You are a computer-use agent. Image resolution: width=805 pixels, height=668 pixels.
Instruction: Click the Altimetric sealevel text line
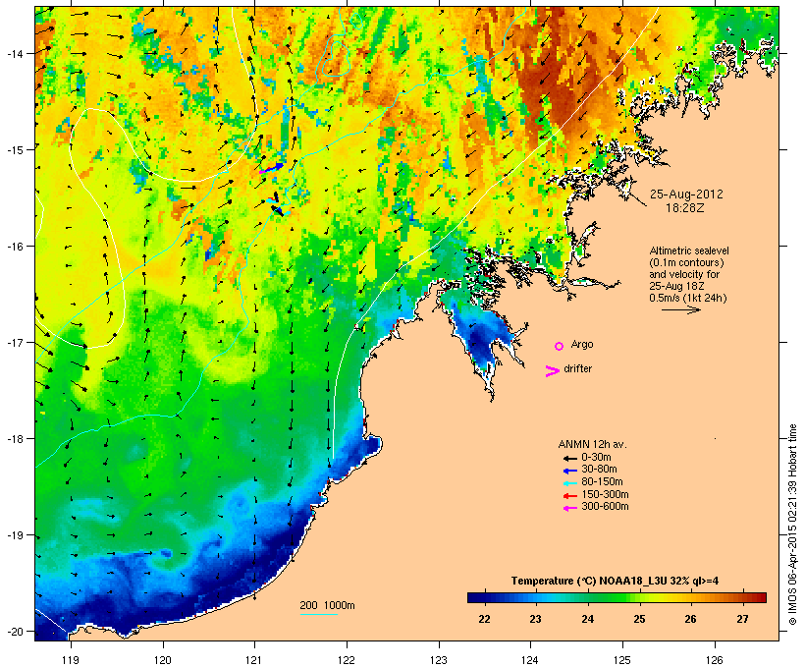pos(689,250)
